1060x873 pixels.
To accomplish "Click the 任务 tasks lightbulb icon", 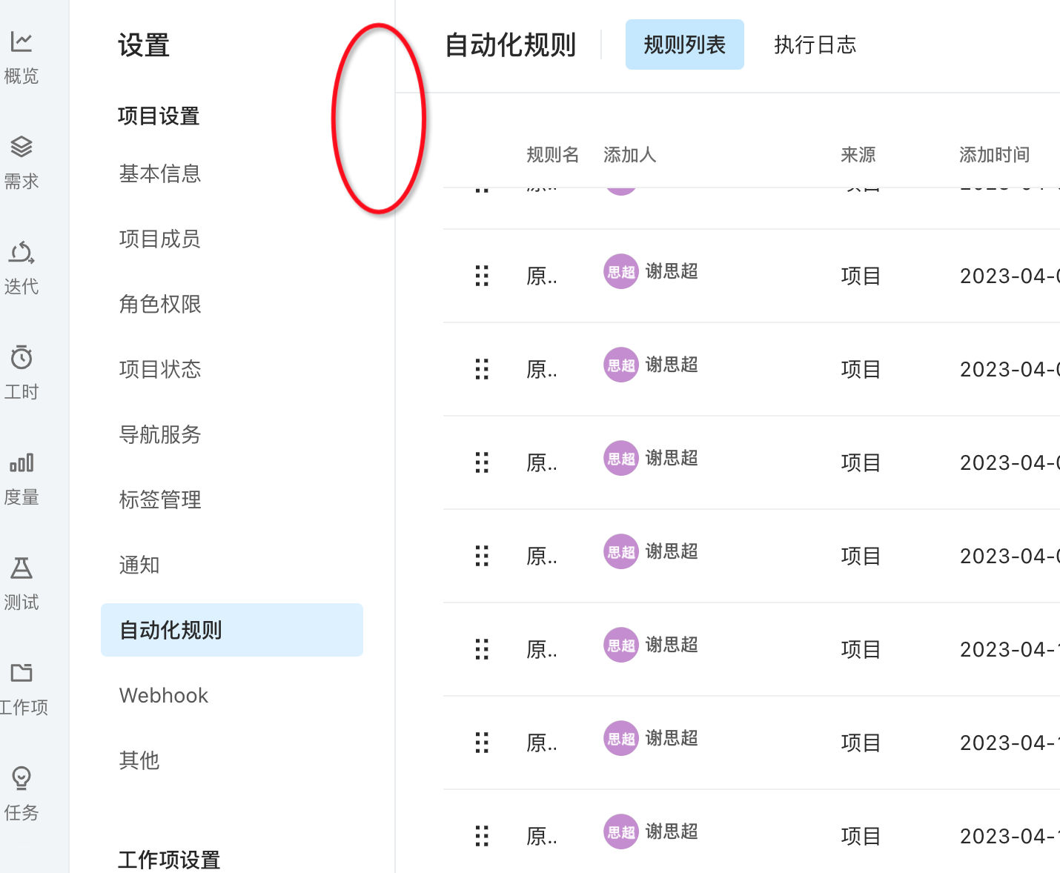I will click(x=21, y=779).
